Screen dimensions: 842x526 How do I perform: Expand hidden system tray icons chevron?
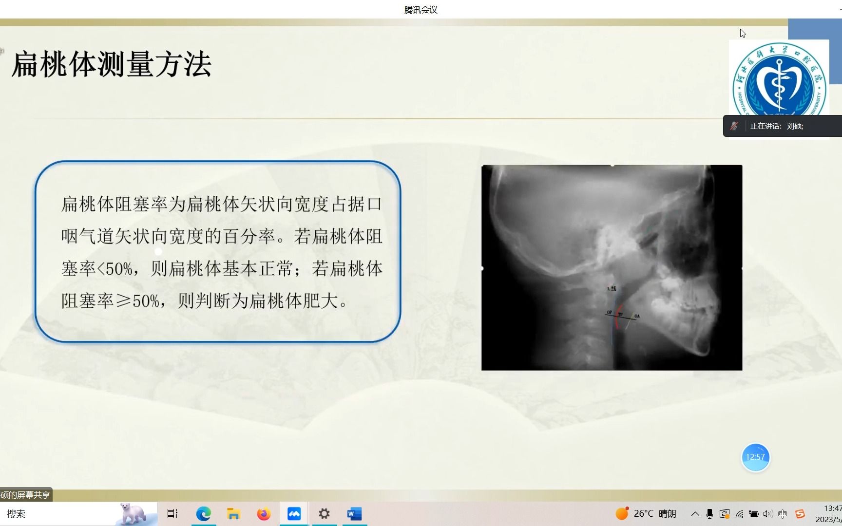(x=695, y=514)
